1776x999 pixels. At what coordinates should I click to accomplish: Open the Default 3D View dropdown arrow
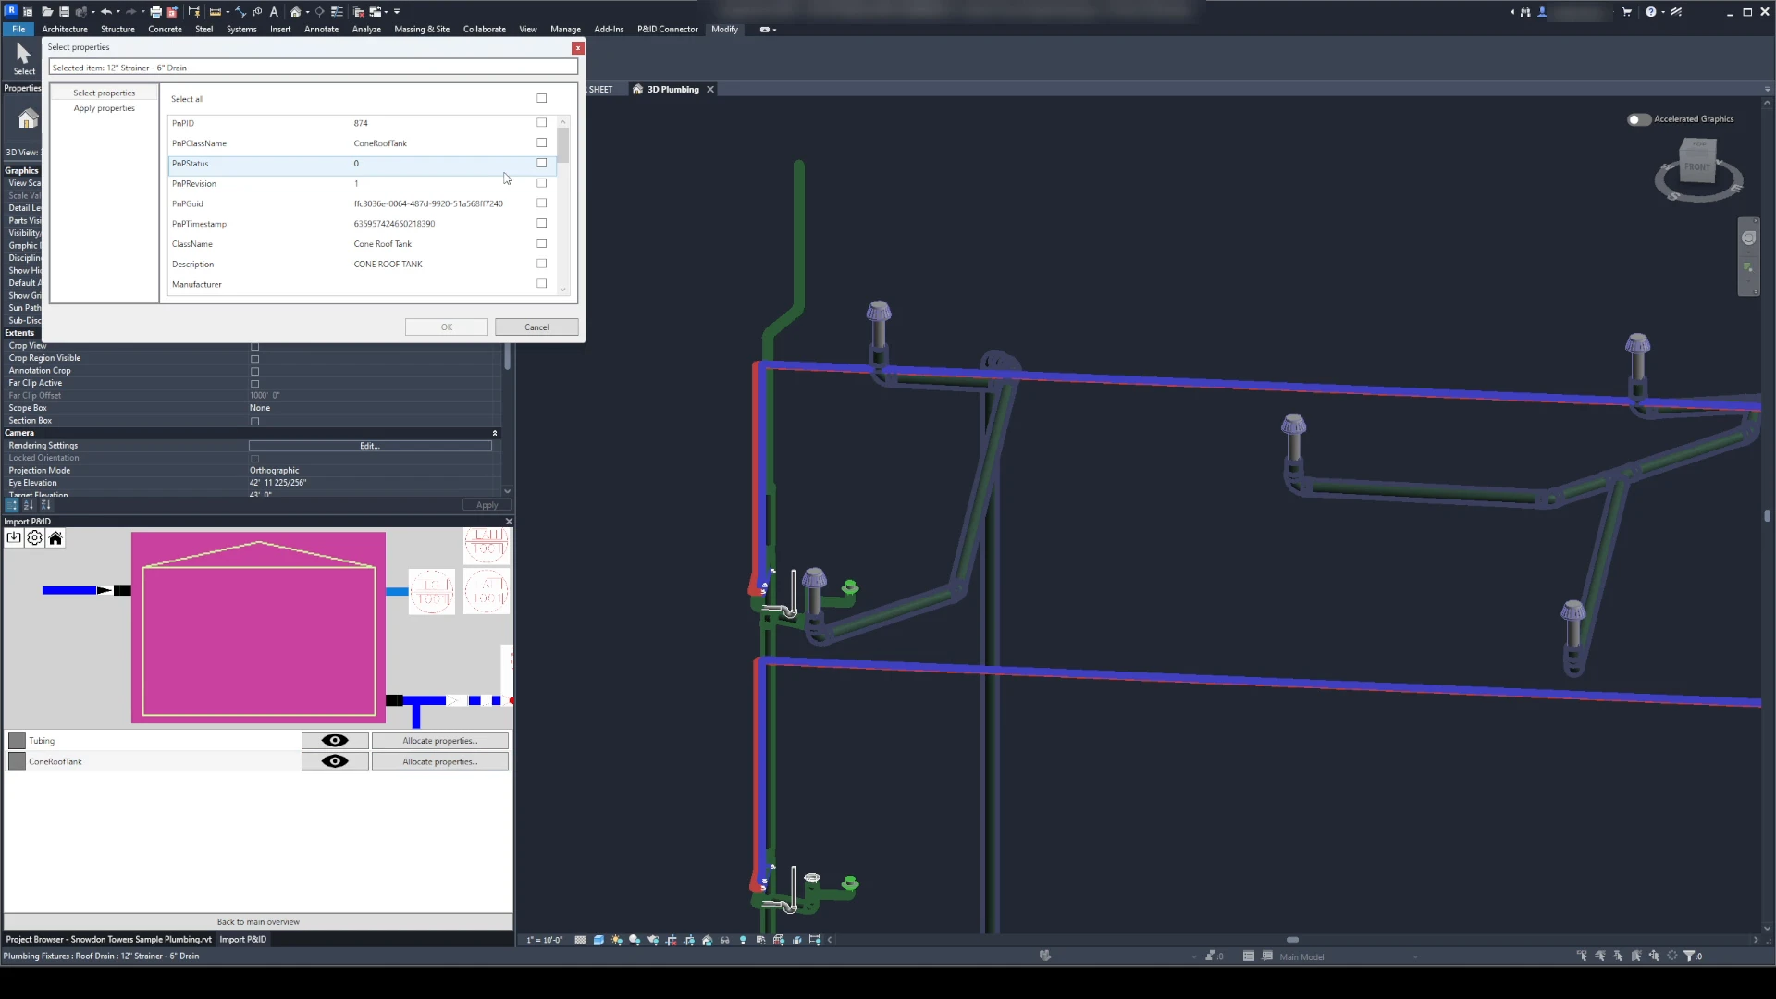307,12
